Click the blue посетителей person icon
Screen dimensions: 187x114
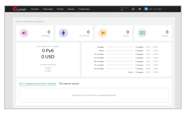63,33
